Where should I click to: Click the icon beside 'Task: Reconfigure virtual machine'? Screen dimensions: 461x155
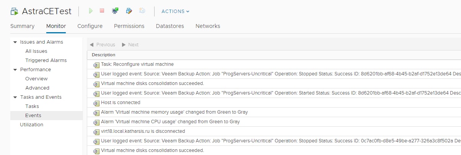coord(96,65)
